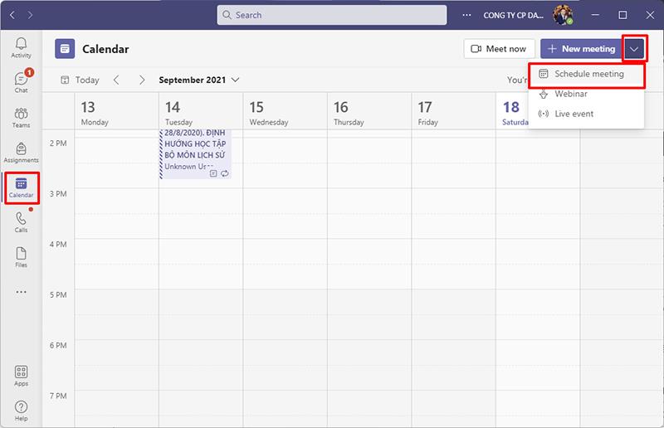Screen dimensions: 664x428
Task: Open the Calls section
Action: pyautogui.click(x=21, y=222)
